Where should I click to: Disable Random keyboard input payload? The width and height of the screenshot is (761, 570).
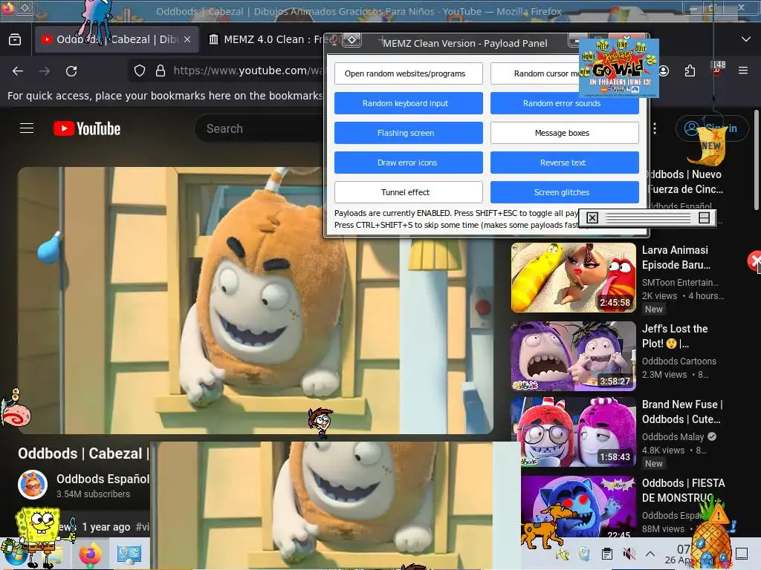click(x=408, y=103)
